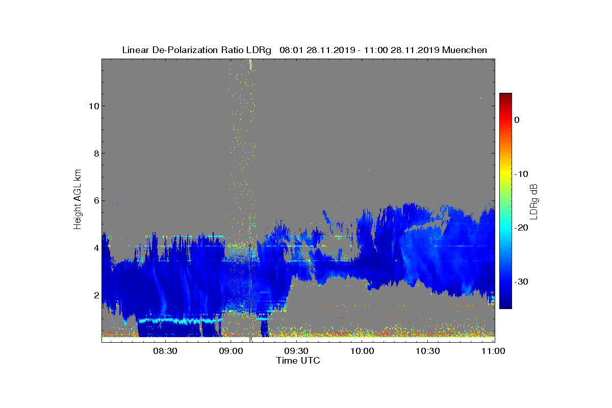
Task: Click the 10:00 time tick label
Action: coord(362,351)
